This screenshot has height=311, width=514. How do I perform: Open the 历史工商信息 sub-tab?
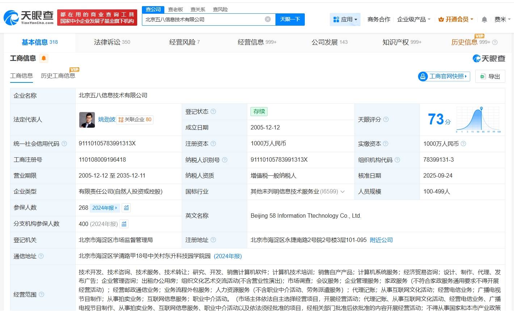pyautogui.click(x=58, y=76)
